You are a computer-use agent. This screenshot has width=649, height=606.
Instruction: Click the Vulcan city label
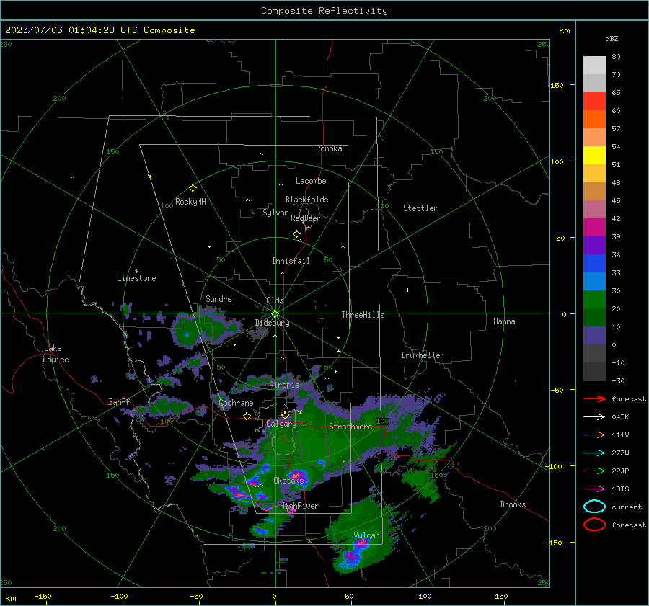tap(367, 535)
